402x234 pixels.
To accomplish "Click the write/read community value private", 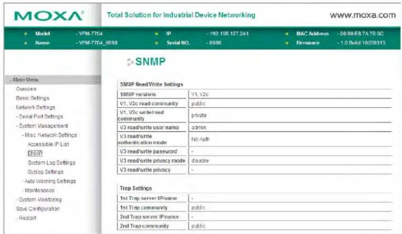I will click(x=199, y=115).
